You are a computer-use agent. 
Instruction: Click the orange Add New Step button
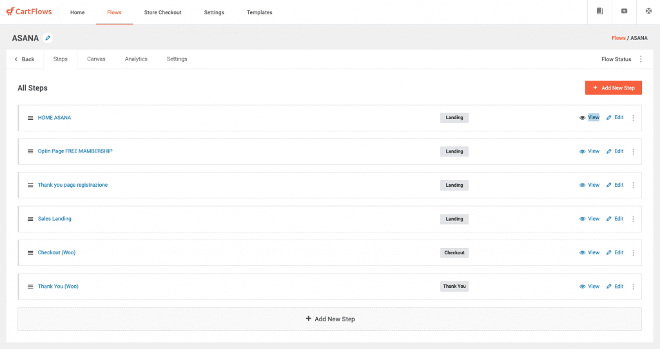click(x=614, y=88)
